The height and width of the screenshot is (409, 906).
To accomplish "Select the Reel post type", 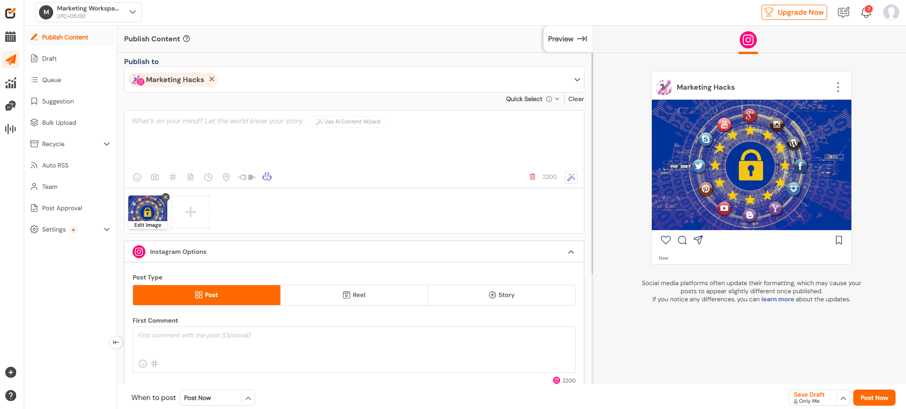I will [354, 295].
